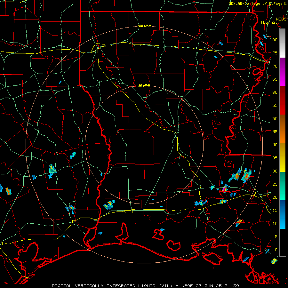Click the 15 value on color scale
Viewport: 288px width, 288px height.
tap(275, 211)
